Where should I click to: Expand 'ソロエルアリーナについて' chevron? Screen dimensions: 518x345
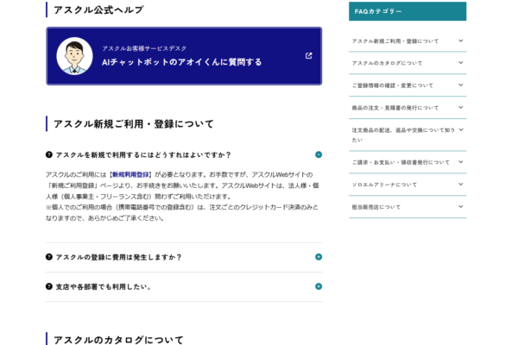460,185
